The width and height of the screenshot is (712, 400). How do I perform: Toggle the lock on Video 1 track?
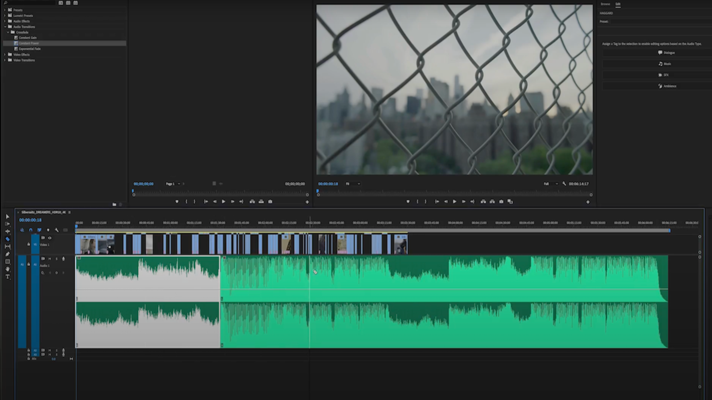point(28,244)
